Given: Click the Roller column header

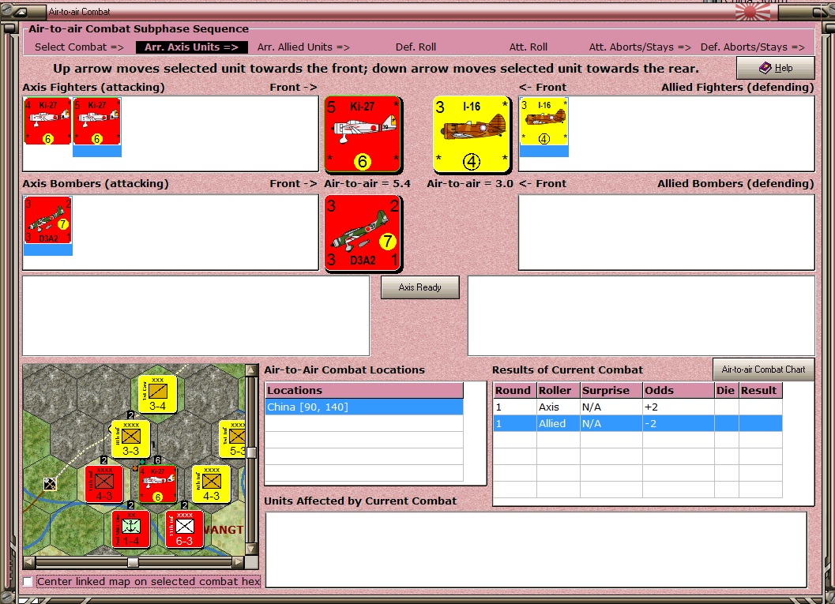Looking at the screenshot, I should pos(558,390).
